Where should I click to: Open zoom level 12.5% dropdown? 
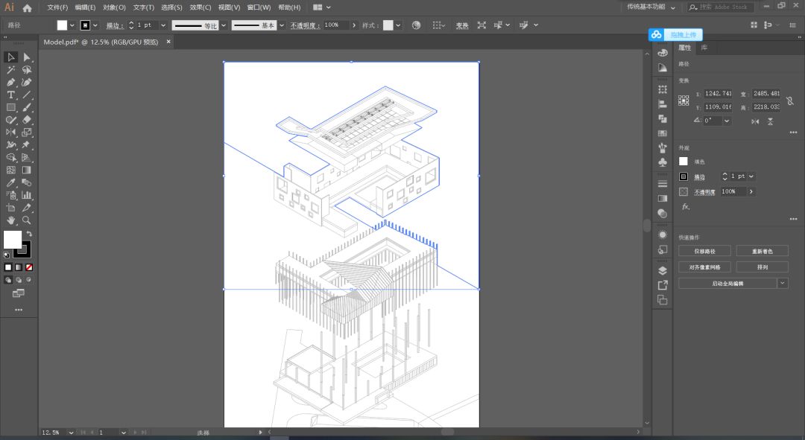(x=71, y=433)
